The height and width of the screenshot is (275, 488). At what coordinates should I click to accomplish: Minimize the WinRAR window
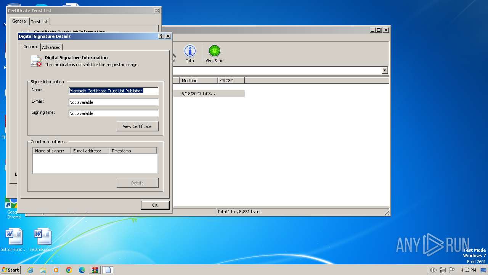373,30
